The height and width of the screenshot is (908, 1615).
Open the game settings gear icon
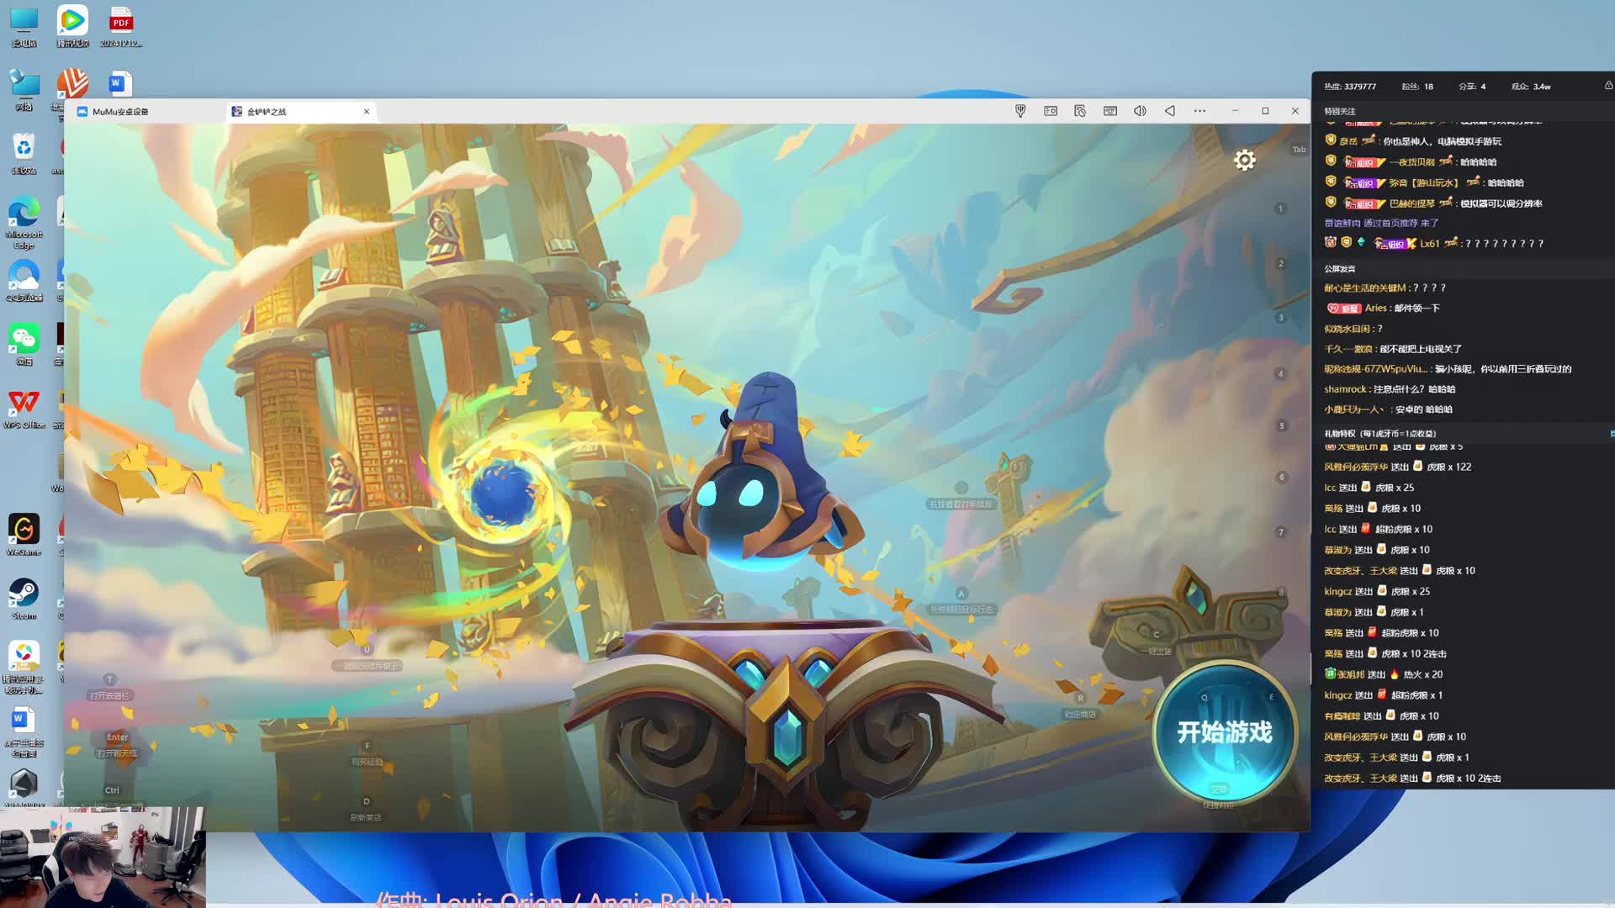click(x=1244, y=160)
